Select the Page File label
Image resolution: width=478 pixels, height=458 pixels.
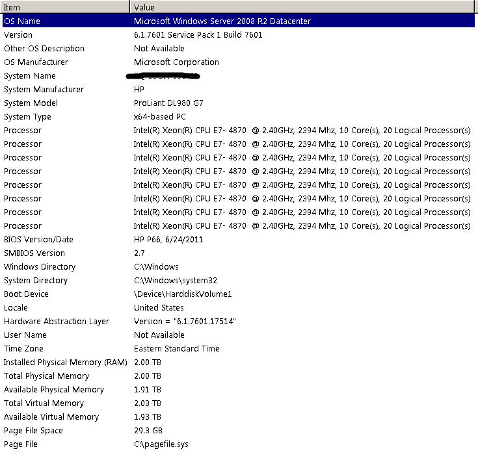pyautogui.click(x=20, y=444)
